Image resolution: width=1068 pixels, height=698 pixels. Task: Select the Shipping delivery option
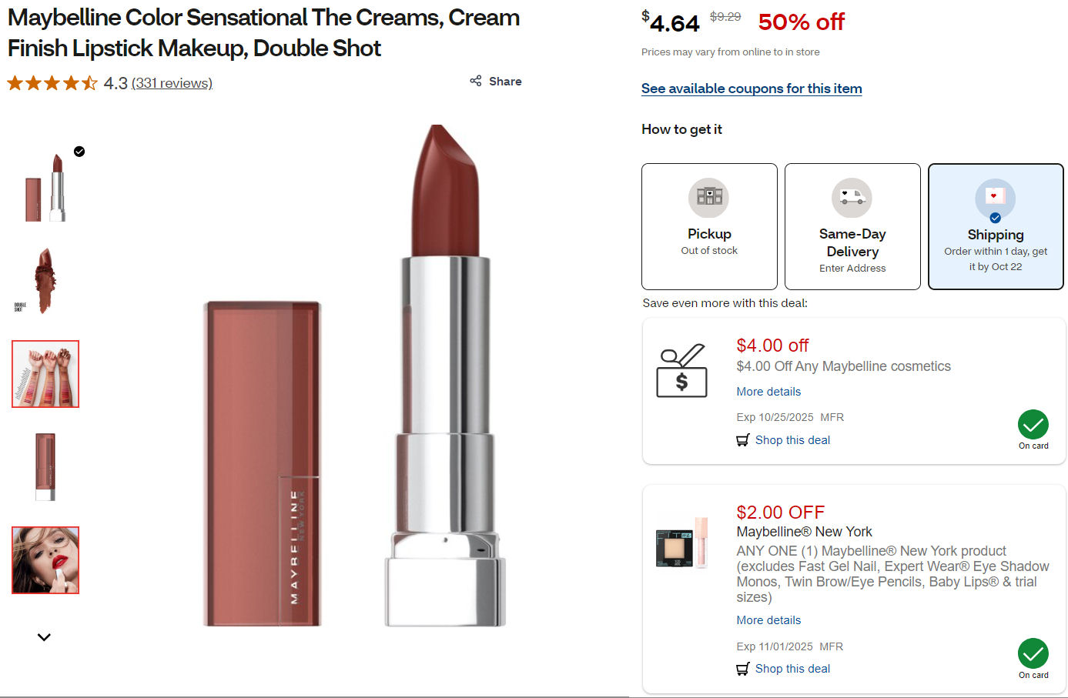995,227
